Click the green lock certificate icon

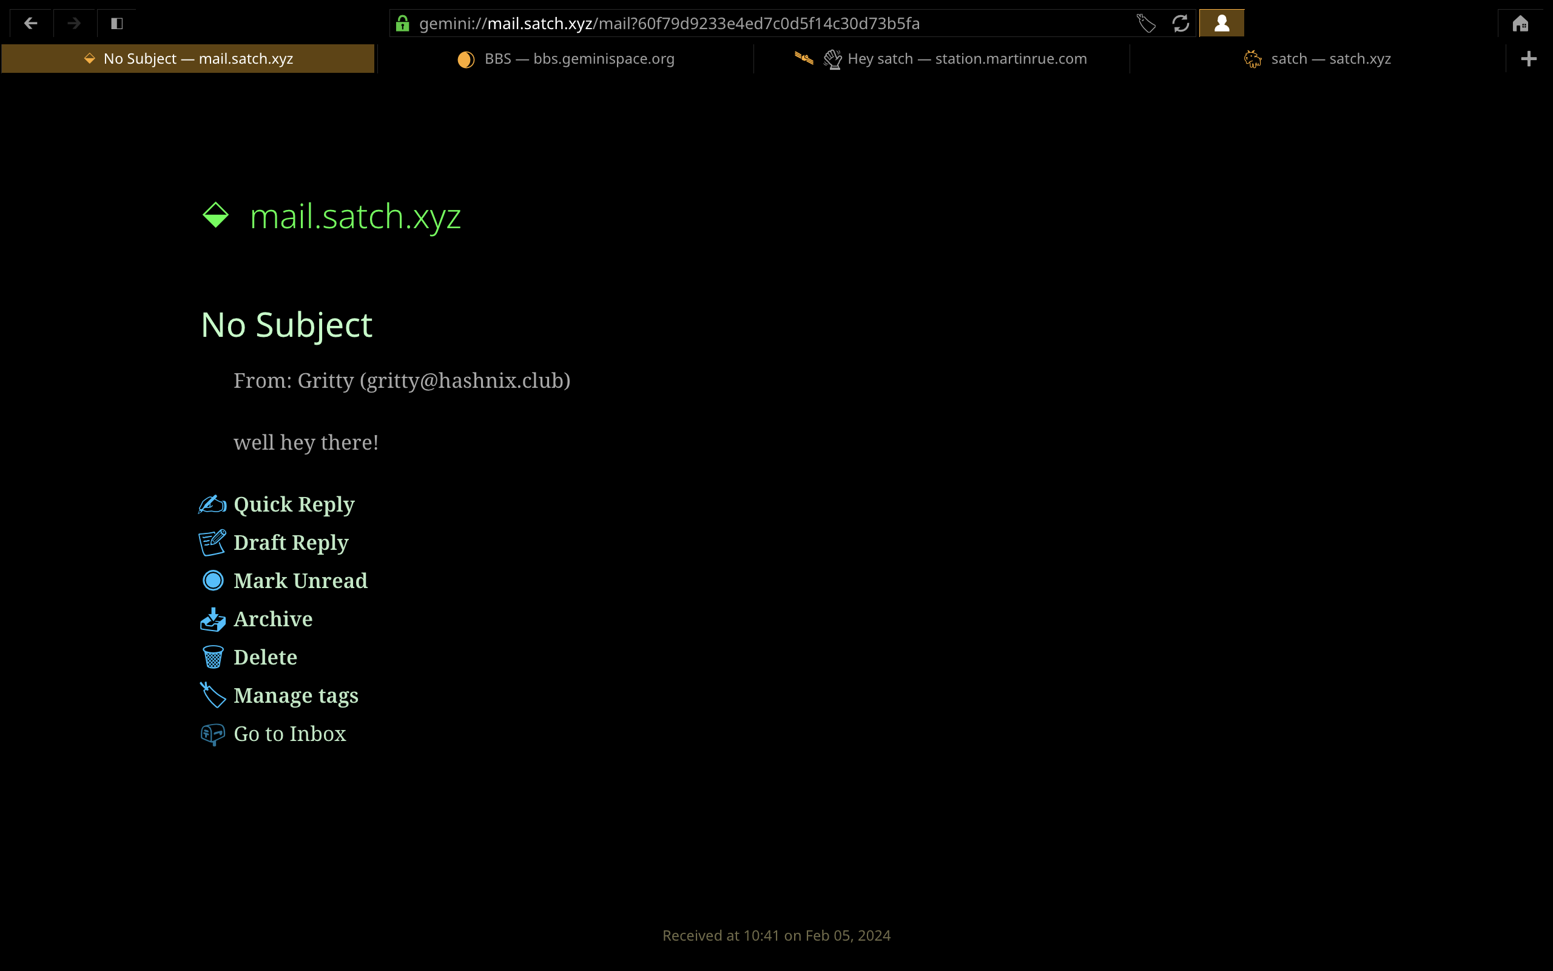pyautogui.click(x=403, y=24)
